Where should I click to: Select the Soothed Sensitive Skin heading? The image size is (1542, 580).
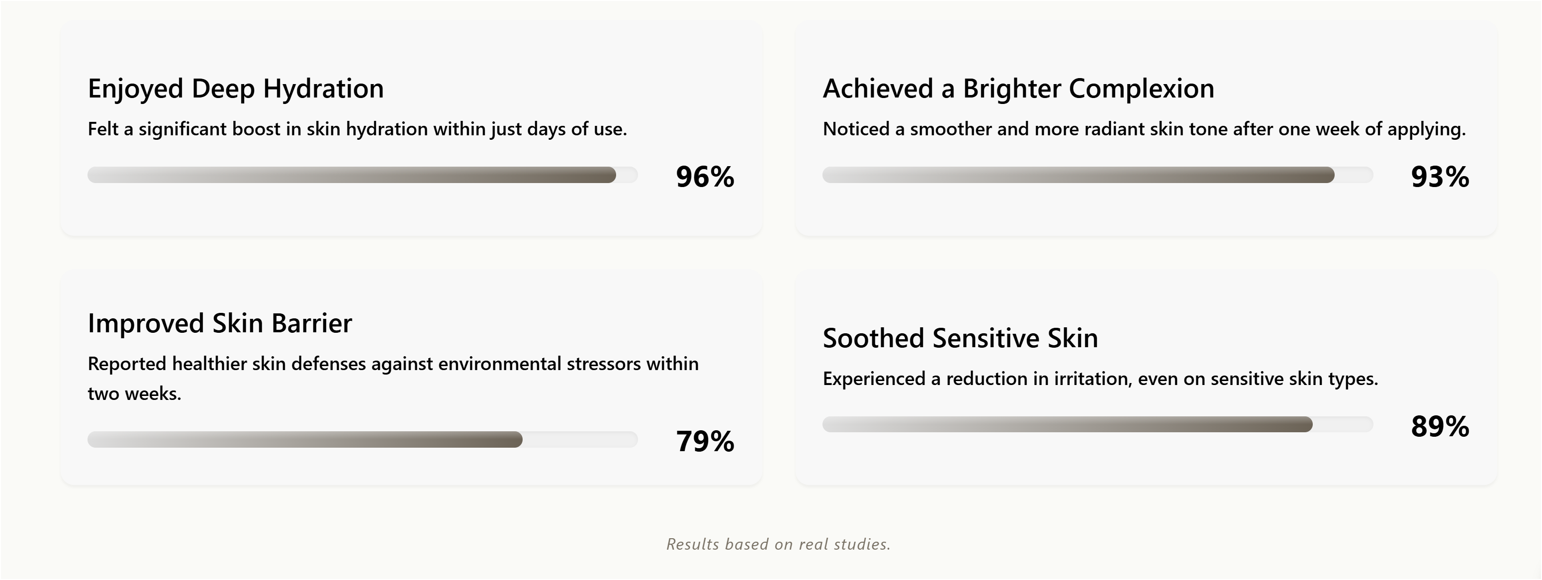(x=960, y=338)
